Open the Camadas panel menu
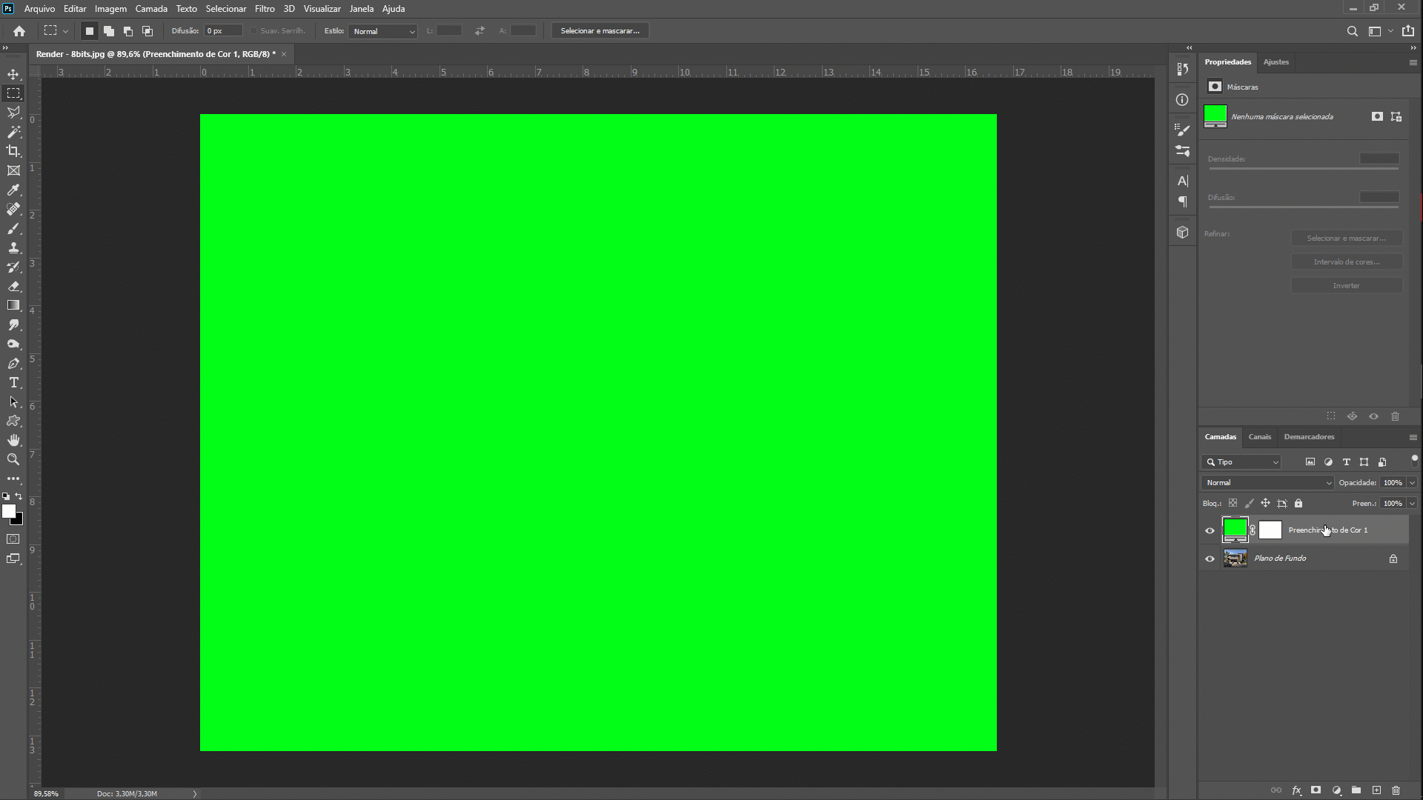The width and height of the screenshot is (1423, 800). point(1413,437)
